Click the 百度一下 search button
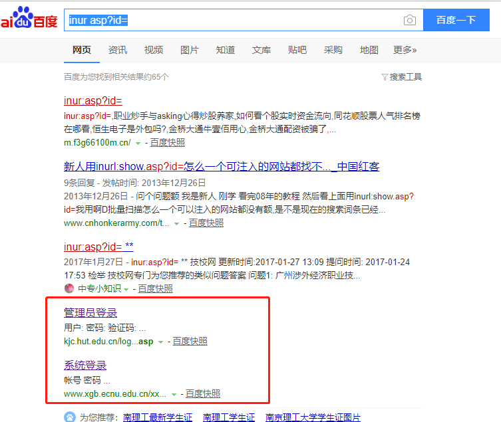 click(456, 20)
